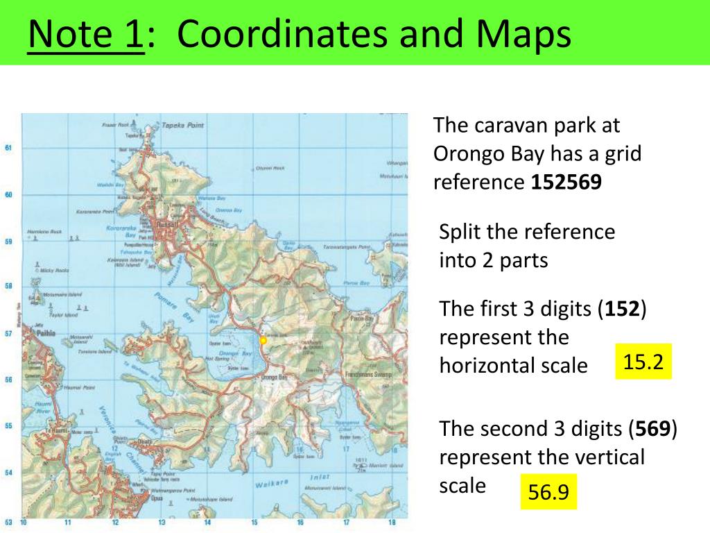This screenshot has height=533, width=710.
Task: Click the Russell town label on map
Action: click(x=167, y=224)
